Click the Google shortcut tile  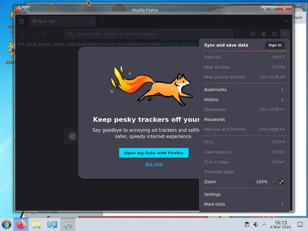point(72,136)
